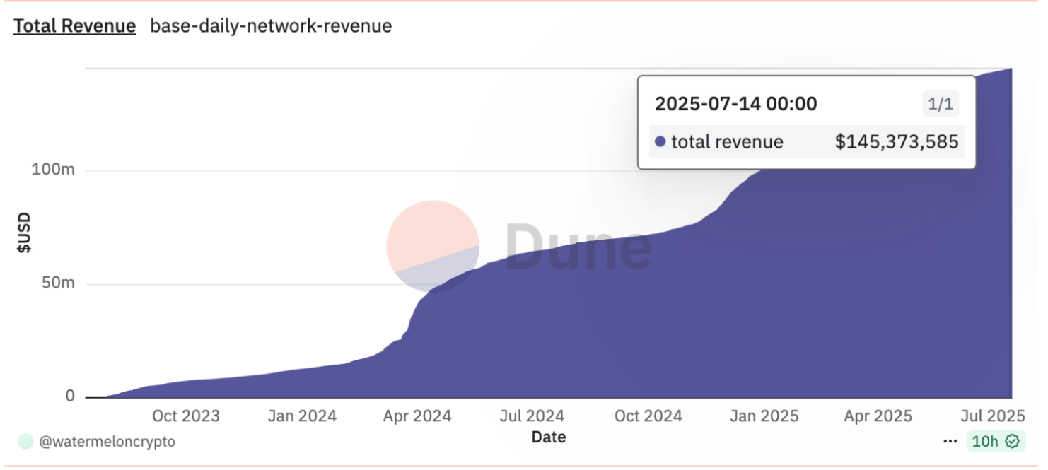The height and width of the screenshot is (470, 1048).
Task: Click the total revenue series label
Action: pyautogui.click(x=727, y=142)
